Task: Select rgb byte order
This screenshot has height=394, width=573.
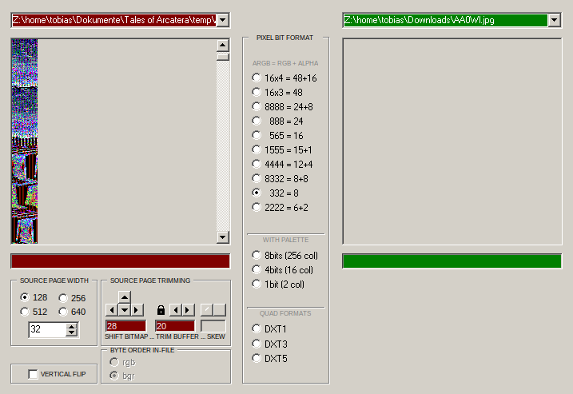Action: [123, 362]
